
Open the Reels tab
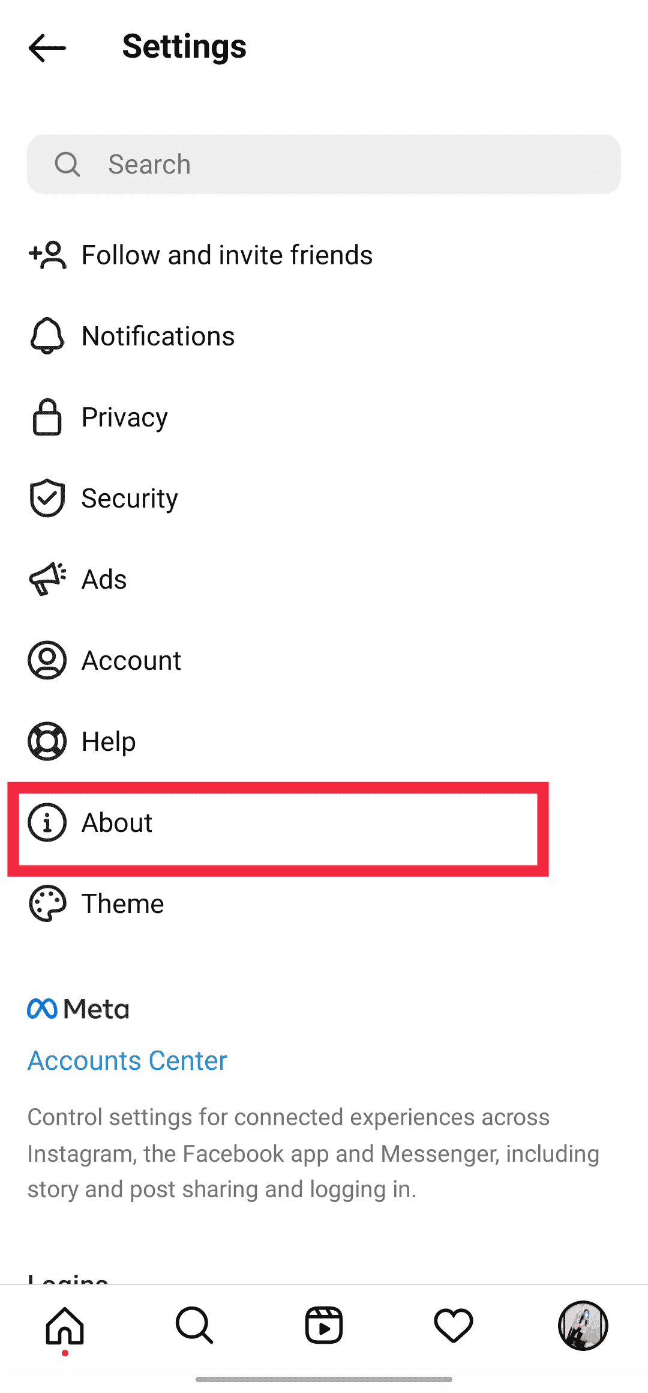point(324,1326)
